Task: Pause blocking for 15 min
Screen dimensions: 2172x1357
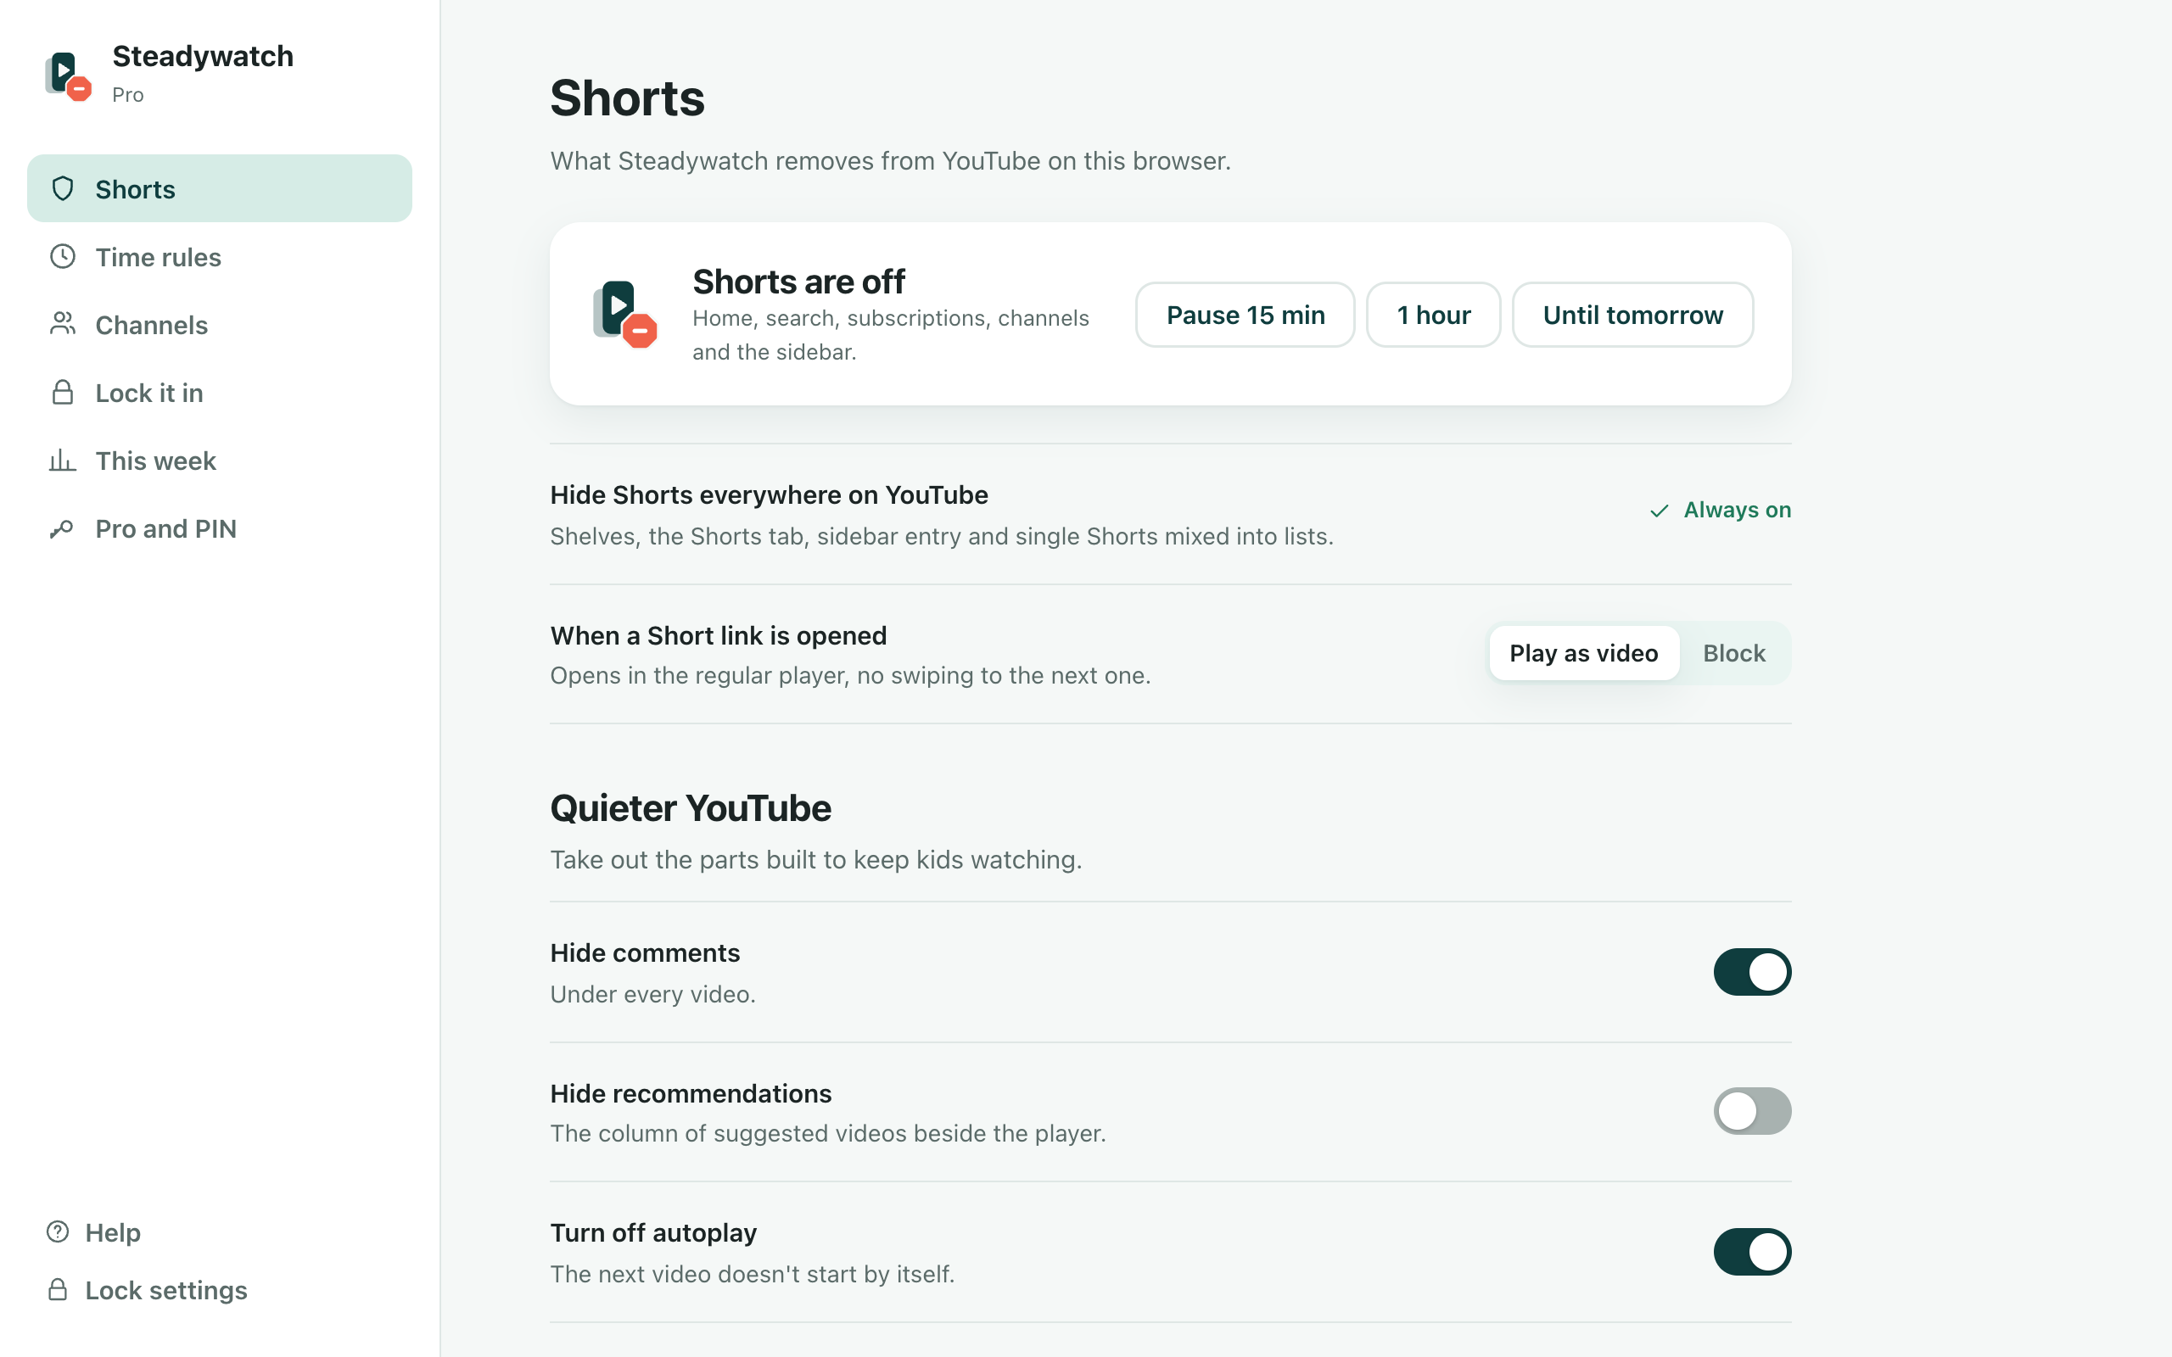Action: tap(1245, 315)
